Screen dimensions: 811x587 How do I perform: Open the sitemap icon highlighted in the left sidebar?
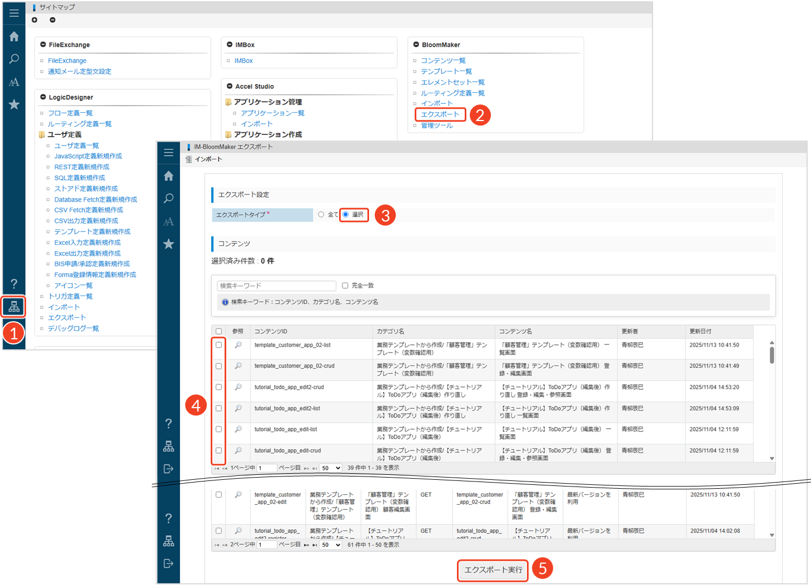[x=14, y=307]
